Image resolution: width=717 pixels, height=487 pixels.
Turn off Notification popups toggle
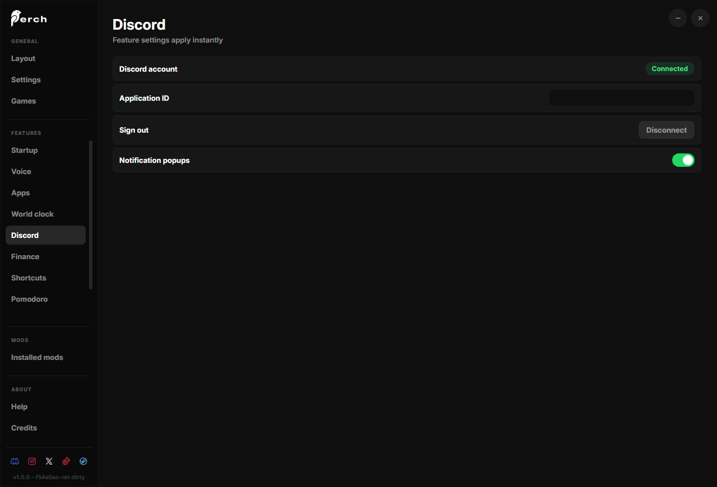(x=683, y=160)
